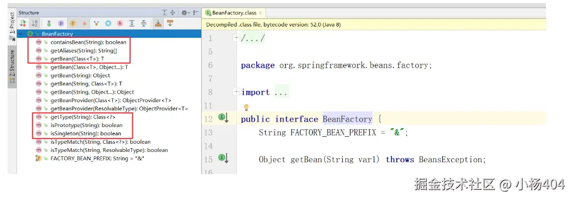Screen dimensions: 572x199
Task: Toggle Show Non-Public (lock) icon
Action: (85, 23)
